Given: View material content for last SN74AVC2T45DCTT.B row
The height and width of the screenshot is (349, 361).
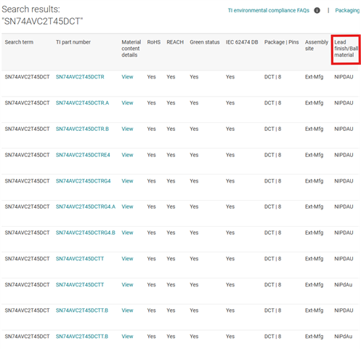Looking at the screenshot, I should [x=127, y=337].
